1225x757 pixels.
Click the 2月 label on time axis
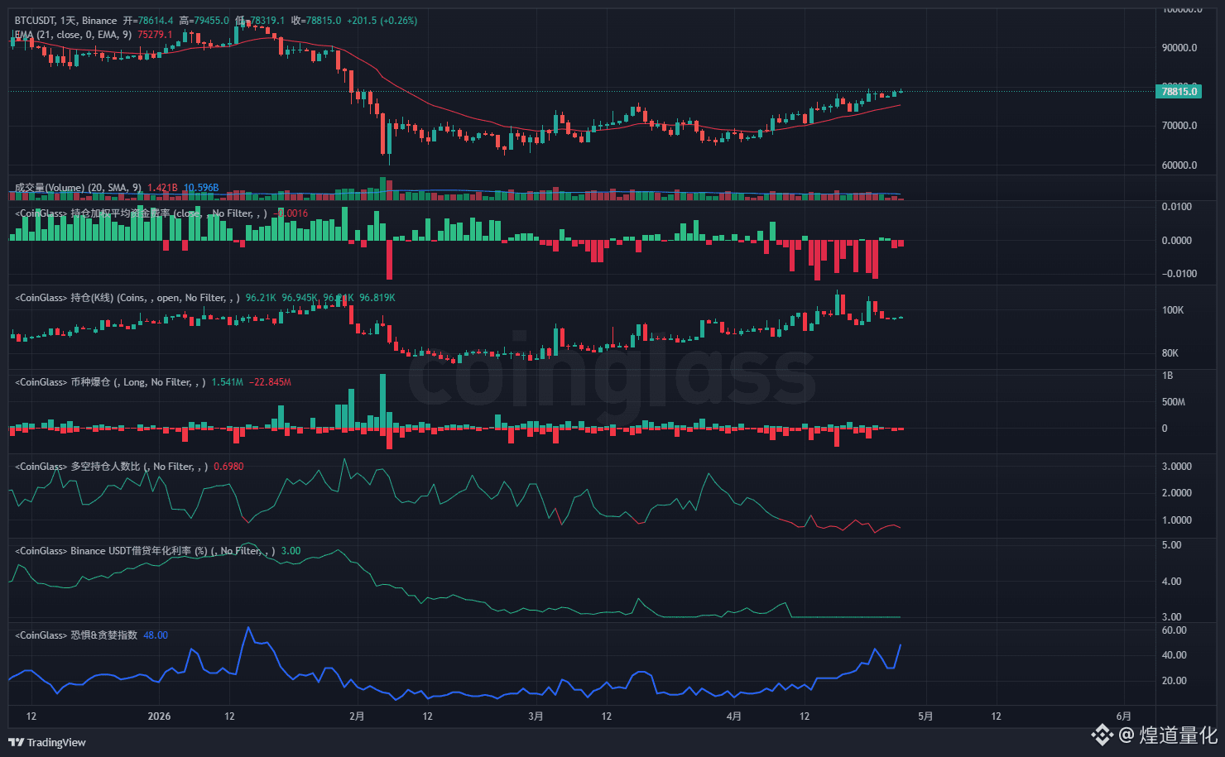pos(357,716)
